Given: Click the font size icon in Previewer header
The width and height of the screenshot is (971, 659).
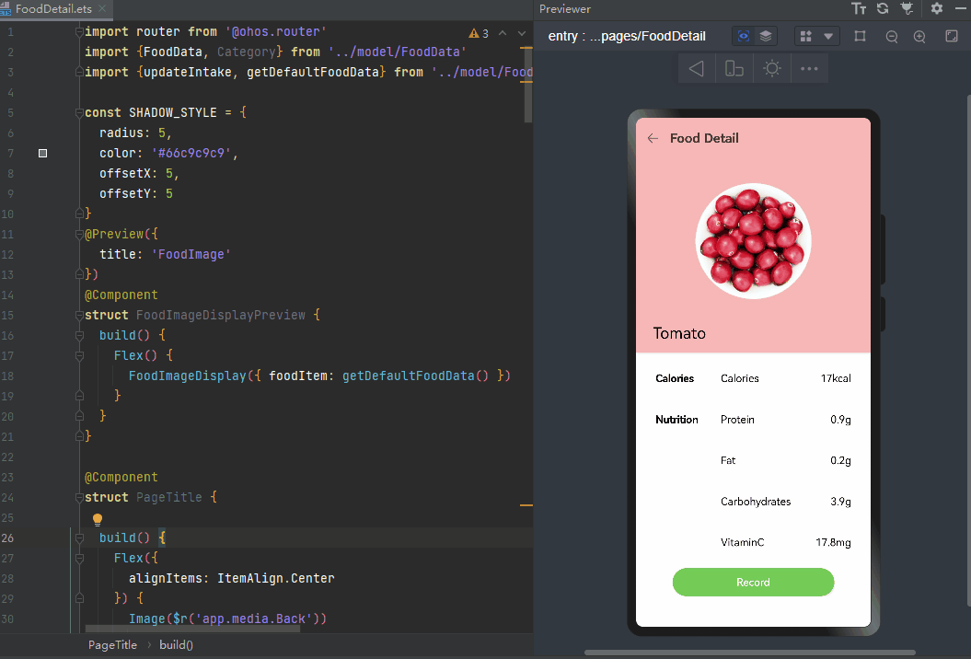Looking at the screenshot, I should pyautogui.click(x=859, y=8).
